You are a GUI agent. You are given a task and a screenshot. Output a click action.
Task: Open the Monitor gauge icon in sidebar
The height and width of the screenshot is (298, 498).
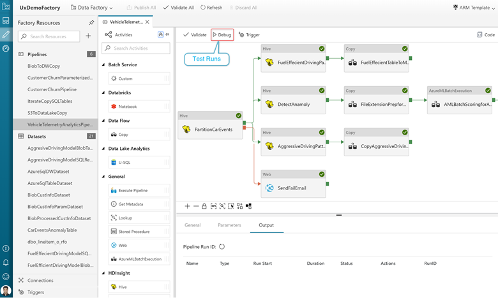6,48
